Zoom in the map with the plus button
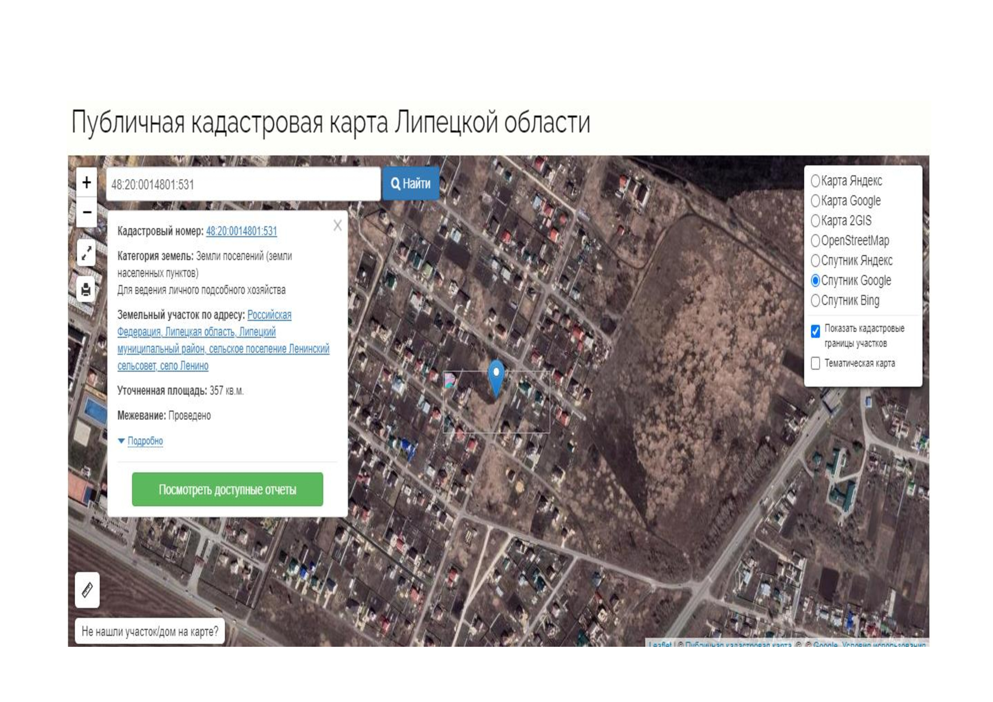 point(87,183)
